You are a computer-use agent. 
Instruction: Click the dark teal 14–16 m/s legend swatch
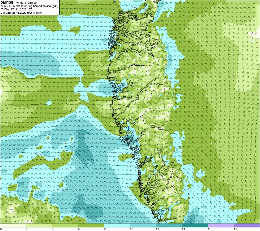pos(195,225)
